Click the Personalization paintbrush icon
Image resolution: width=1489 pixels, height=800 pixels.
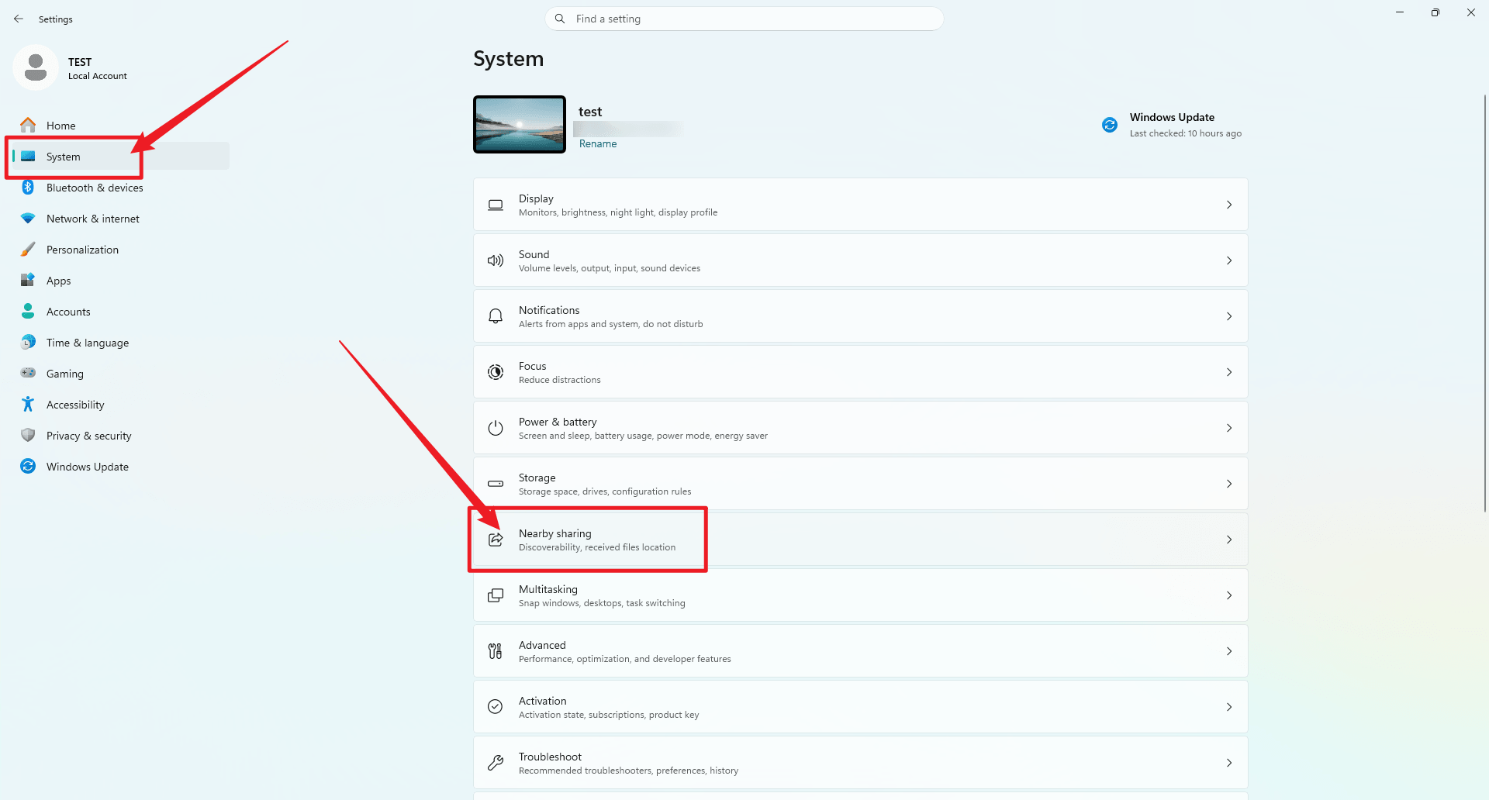(x=28, y=249)
